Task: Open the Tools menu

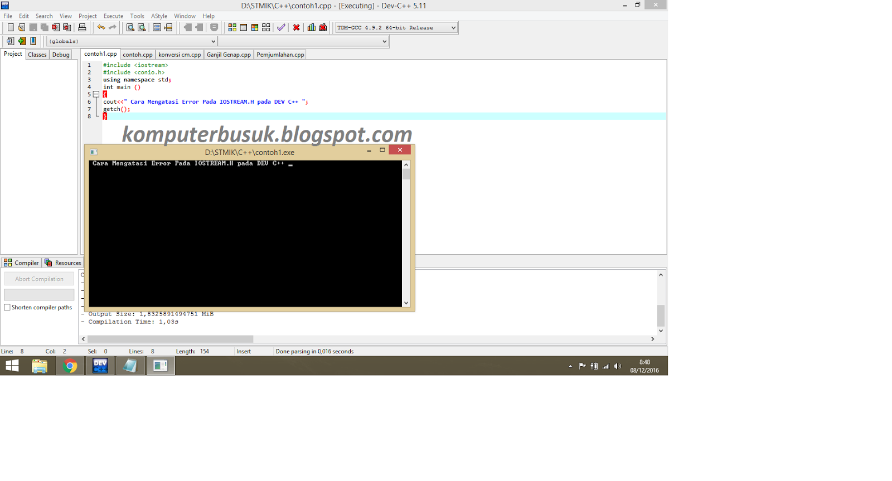Action: (137, 16)
